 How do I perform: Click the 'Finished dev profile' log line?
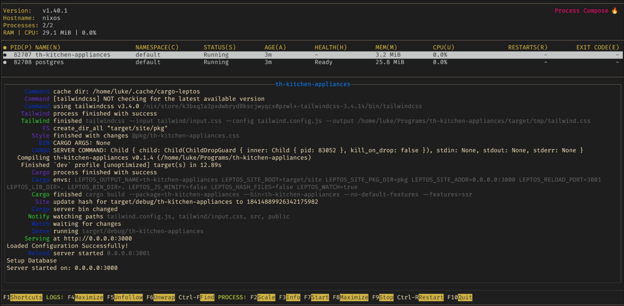[x=121, y=165]
